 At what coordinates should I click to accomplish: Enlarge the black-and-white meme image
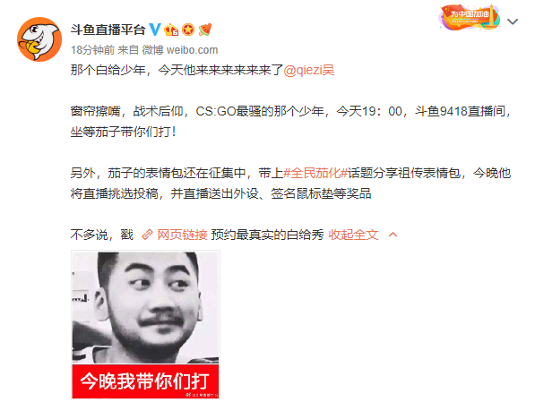pos(145,324)
